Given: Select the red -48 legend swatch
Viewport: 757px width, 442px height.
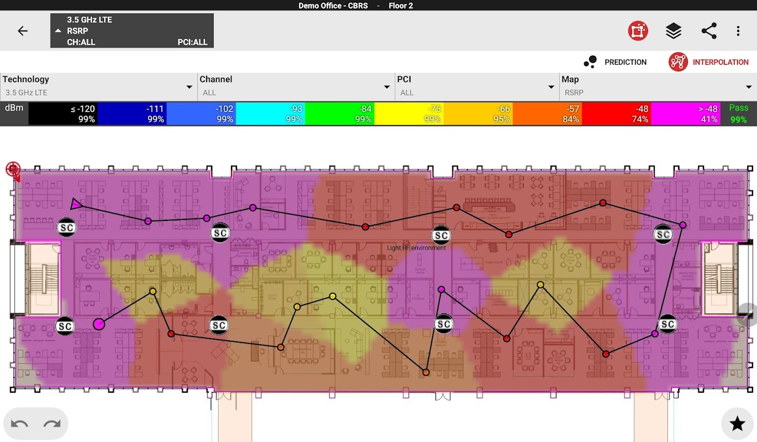Looking at the screenshot, I should [616, 114].
